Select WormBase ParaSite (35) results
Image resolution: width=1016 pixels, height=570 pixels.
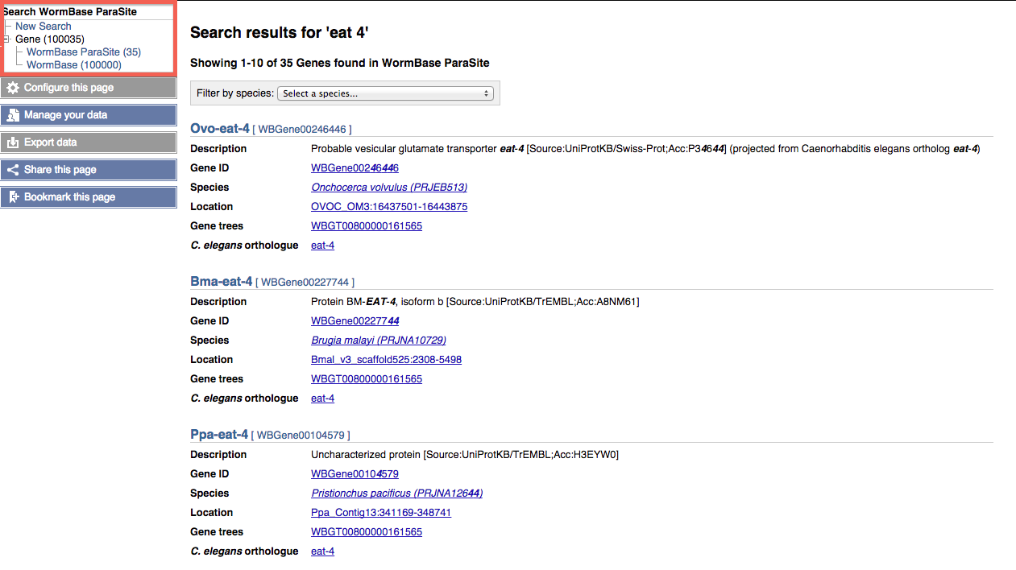click(x=84, y=52)
